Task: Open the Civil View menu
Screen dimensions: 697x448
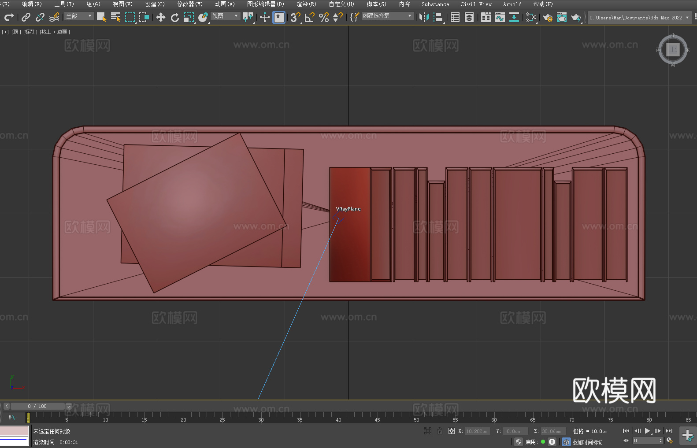Action: [x=476, y=4]
